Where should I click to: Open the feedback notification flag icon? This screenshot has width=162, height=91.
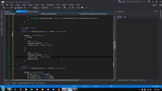(120, 2)
